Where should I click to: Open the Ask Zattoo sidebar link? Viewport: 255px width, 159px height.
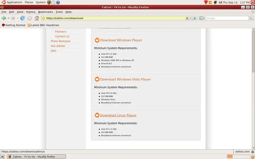58,46
